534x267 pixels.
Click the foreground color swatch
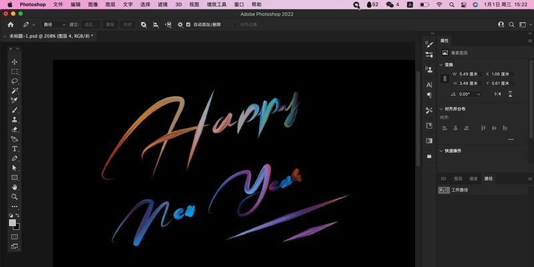[x=12, y=223]
